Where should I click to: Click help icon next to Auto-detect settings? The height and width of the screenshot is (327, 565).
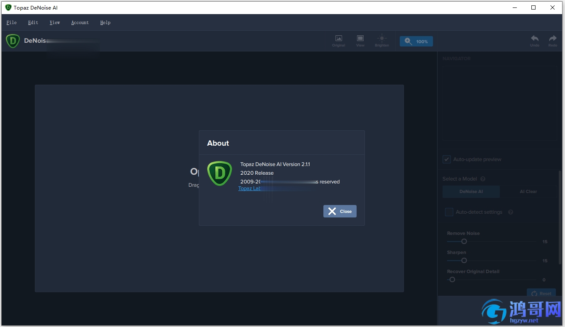pyautogui.click(x=511, y=212)
